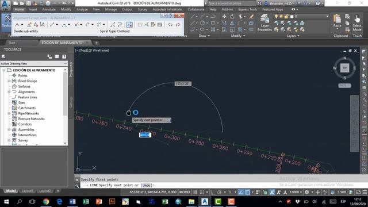368x207 pixels.
Task: Click the Delete sub-entity tool icon
Action: [129, 24]
